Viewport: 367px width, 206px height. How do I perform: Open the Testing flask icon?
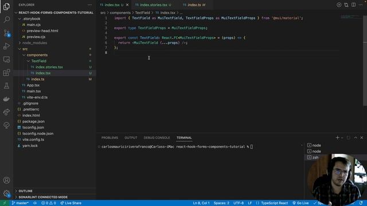pyautogui.click(x=6, y=86)
